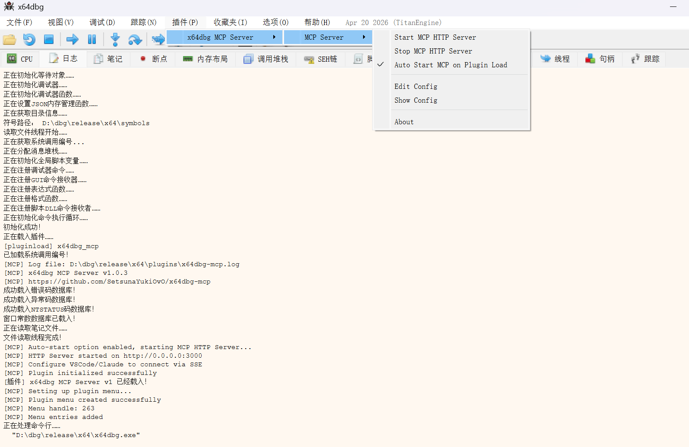The height and width of the screenshot is (447, 689).
Task: Choose Stop MCP HTTP Server
Action: (x=452, y=51)
